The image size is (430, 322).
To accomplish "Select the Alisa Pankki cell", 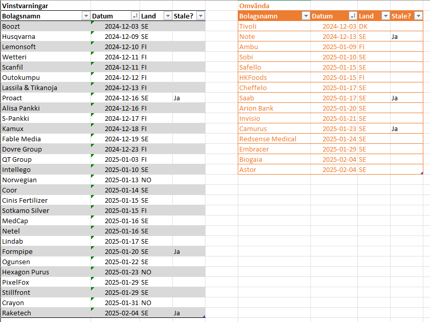I will 46,108.
